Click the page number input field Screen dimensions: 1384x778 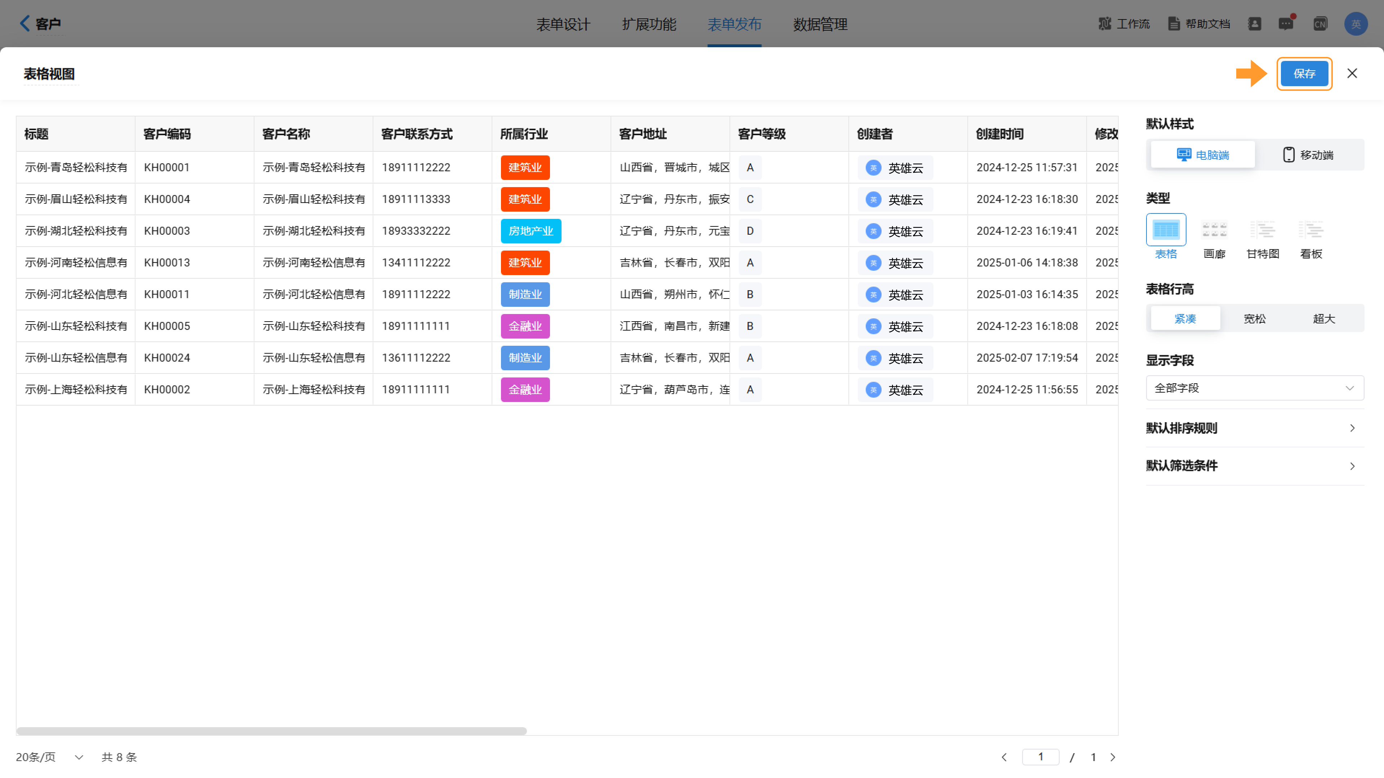(1040, 756)
